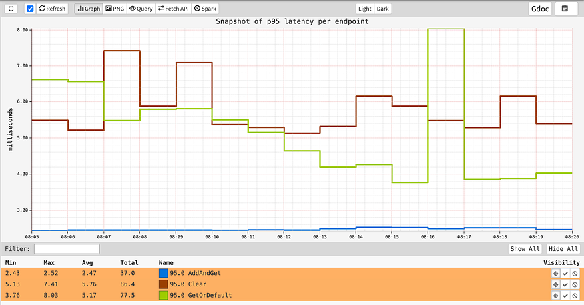The width and height of the screenshot is (584, 305).
Task: Toggle the auto-refresh checkbox
Action: tap(30, 9)
